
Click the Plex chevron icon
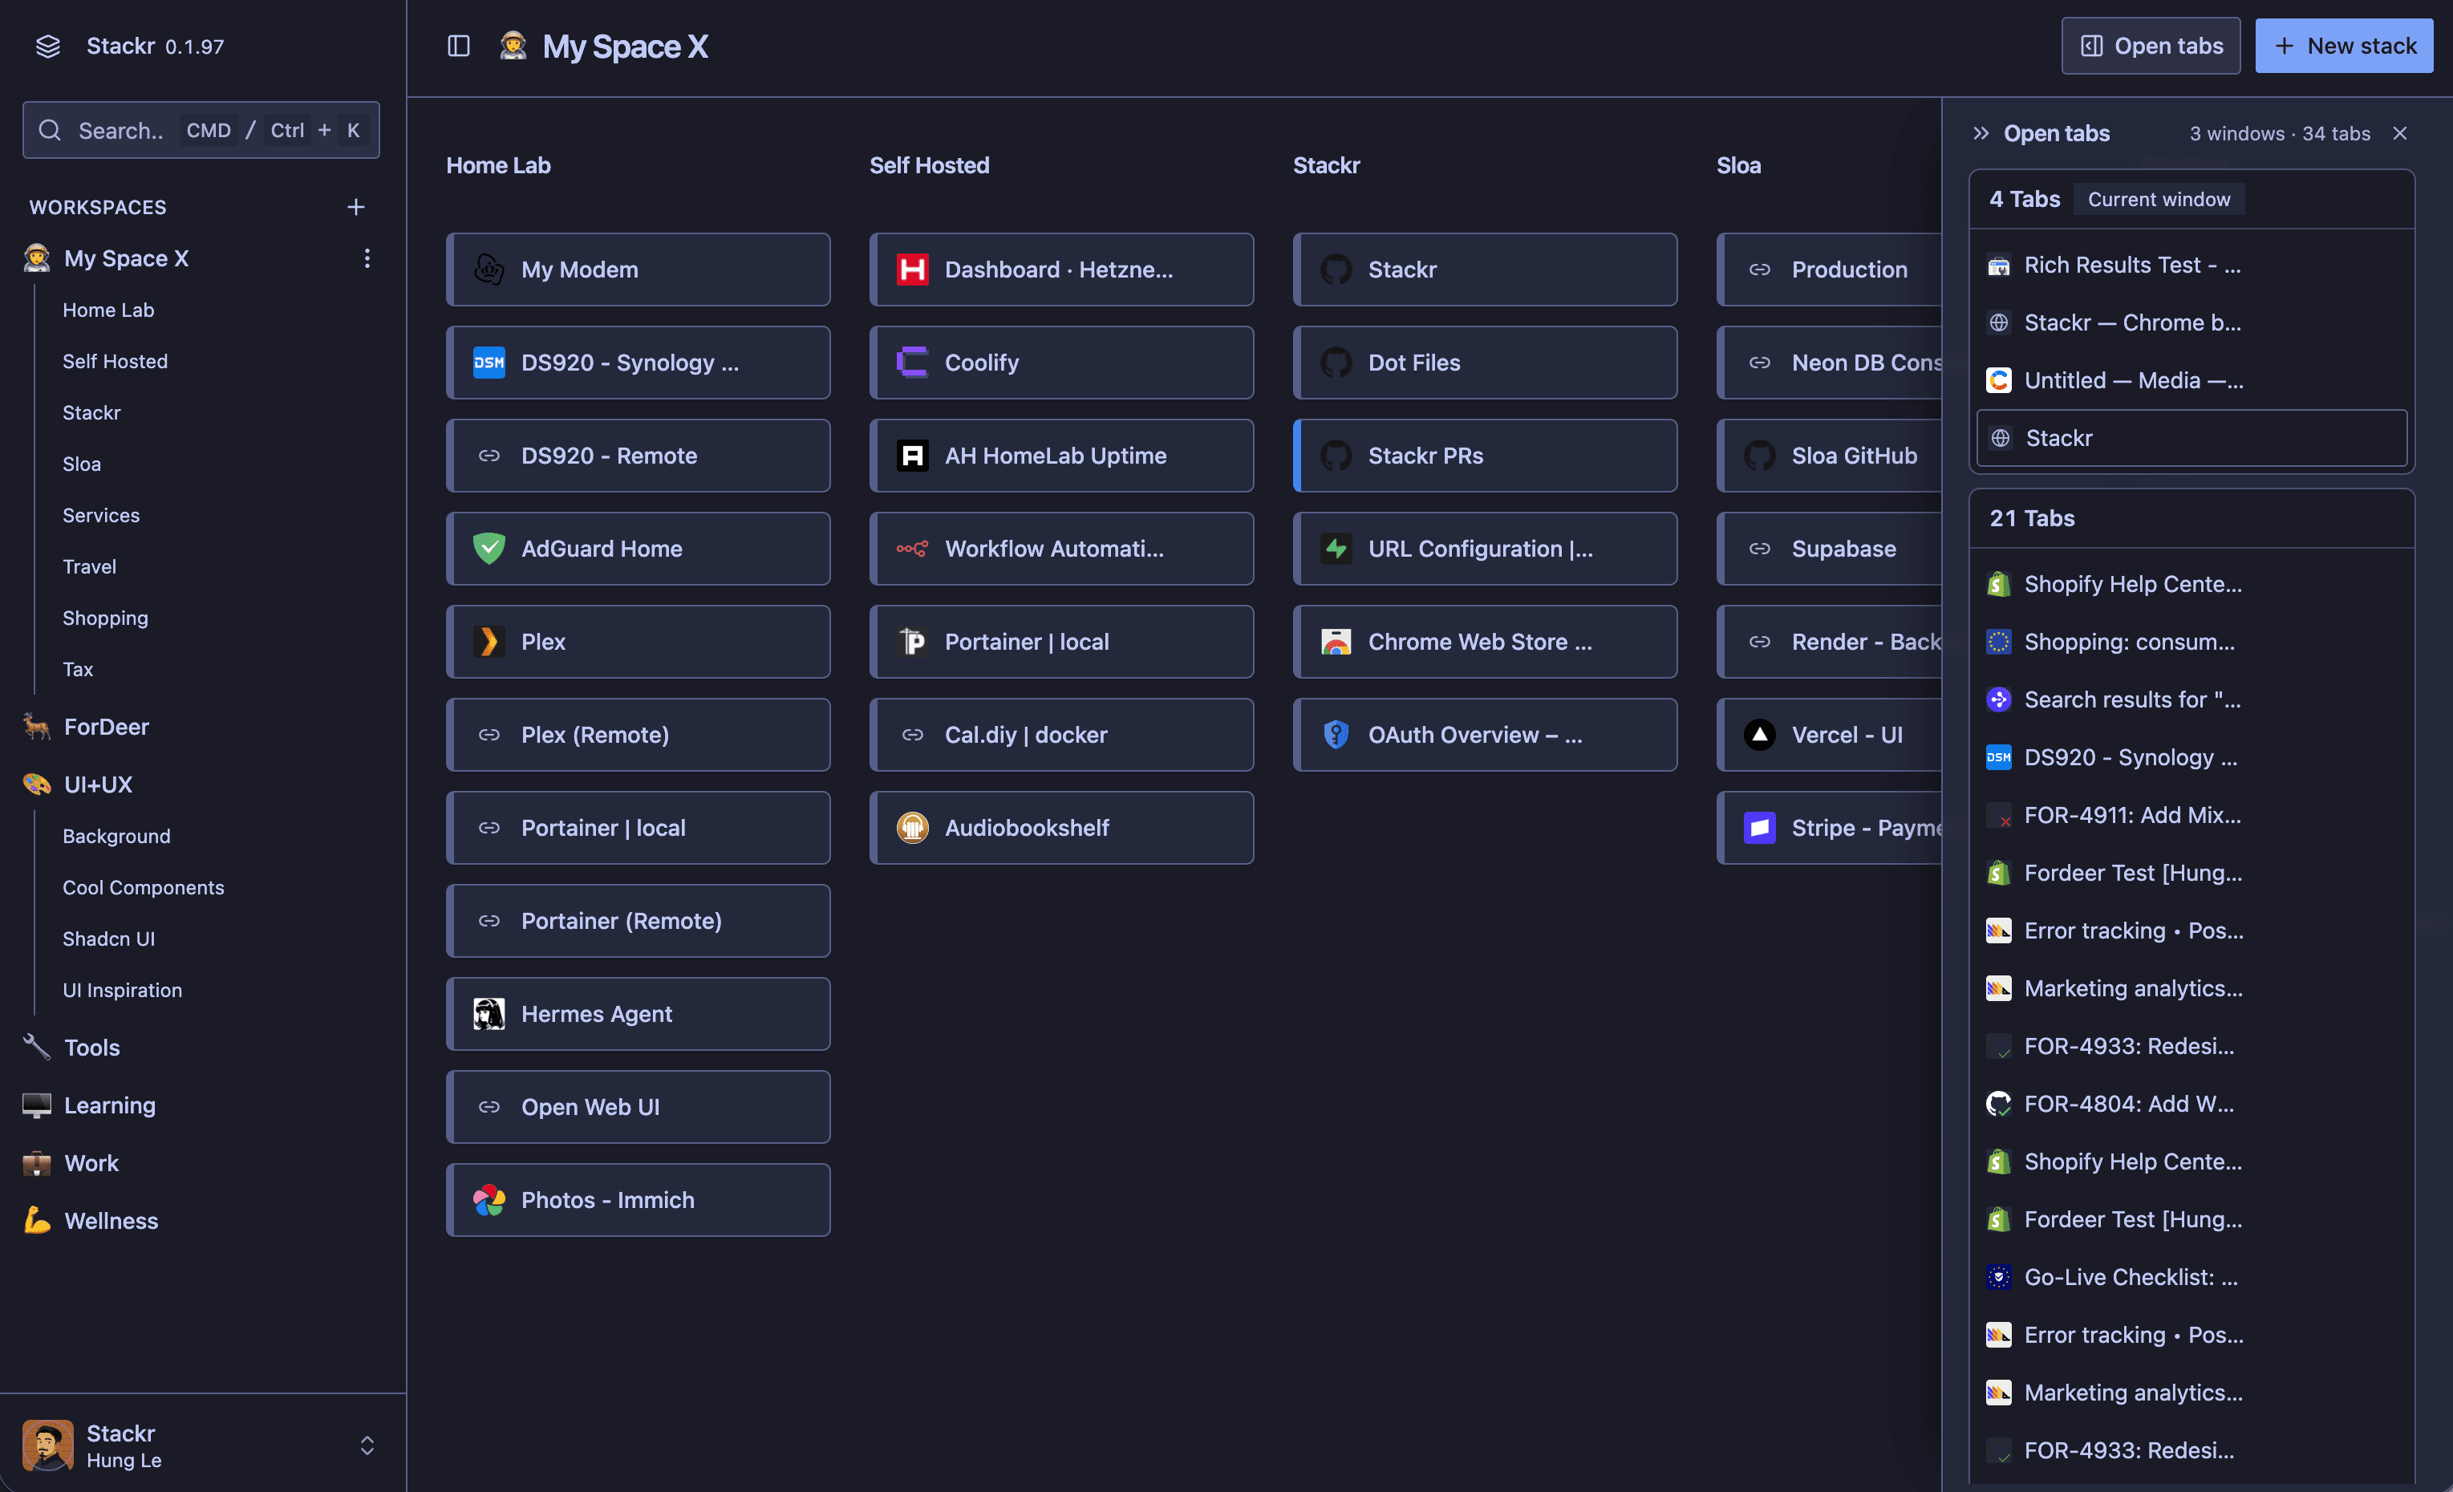489,641
